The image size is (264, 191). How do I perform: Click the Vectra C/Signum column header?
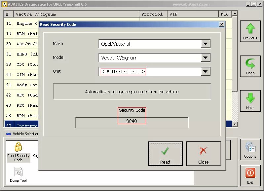click(76, 14)
